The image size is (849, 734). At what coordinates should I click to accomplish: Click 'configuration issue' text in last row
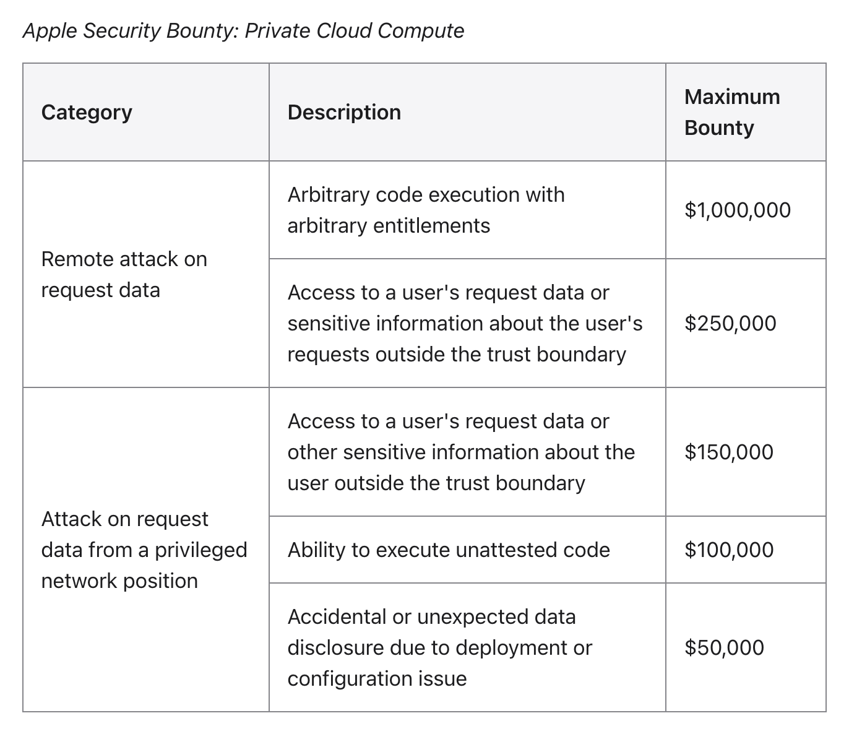tap(377, 679)
